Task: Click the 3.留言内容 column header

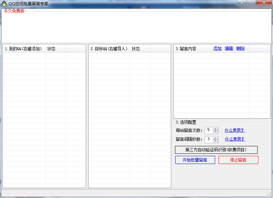Action: (x=211, y=49)
